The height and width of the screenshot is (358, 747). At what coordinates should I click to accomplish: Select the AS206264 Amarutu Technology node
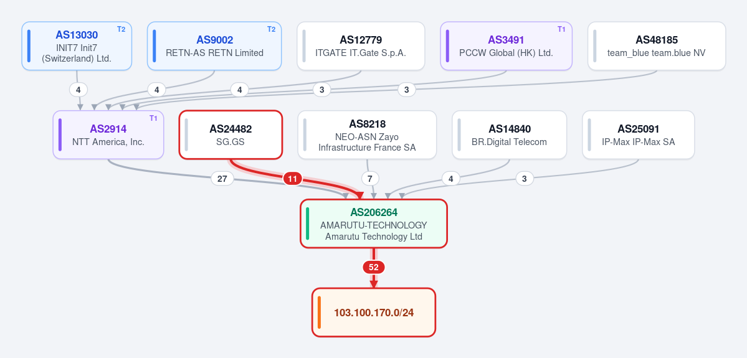pyautogui.click(x=374, y=224)
